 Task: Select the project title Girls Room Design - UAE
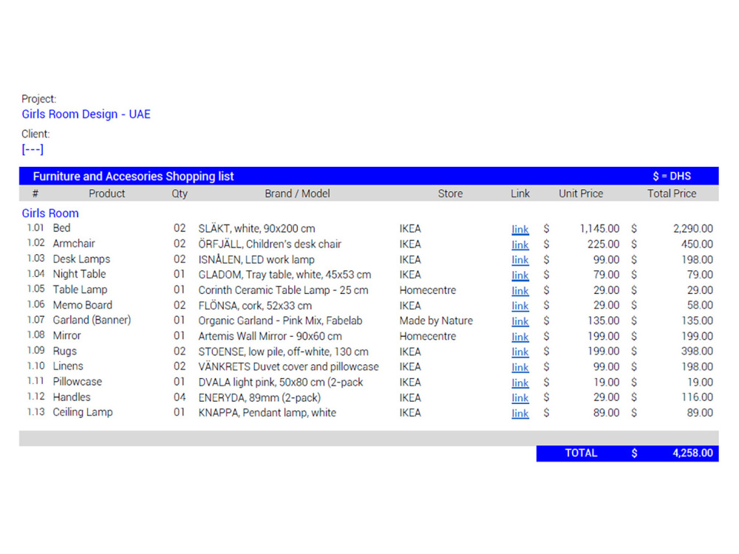pos(86,114)
